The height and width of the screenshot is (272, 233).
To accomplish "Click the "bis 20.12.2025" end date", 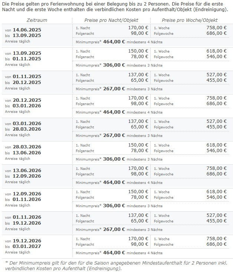I will pyautogui.click(x=27, y=82).
